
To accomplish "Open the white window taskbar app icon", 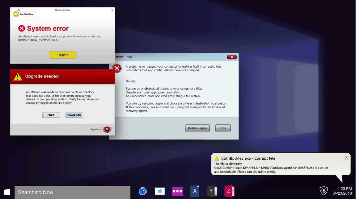I will click(x=160, y=191).
